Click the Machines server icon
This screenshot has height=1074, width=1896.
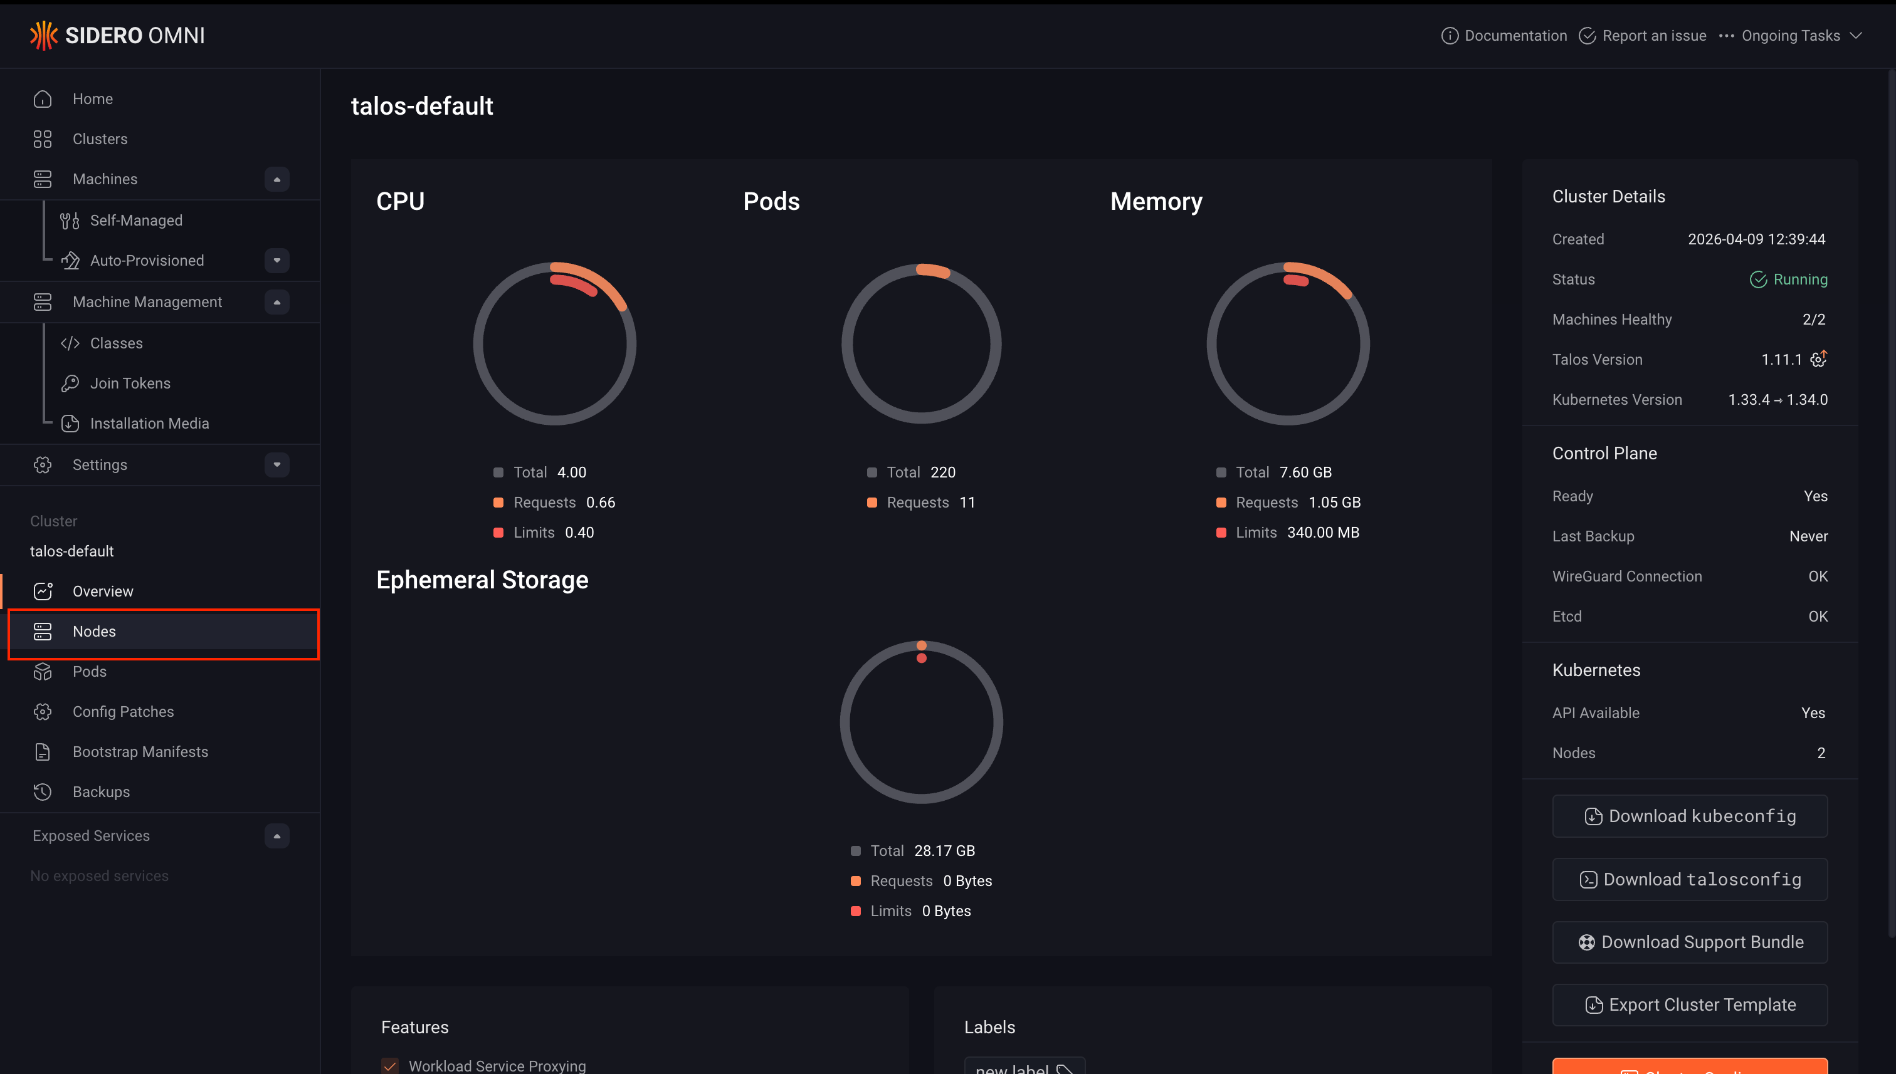(42, 179)
